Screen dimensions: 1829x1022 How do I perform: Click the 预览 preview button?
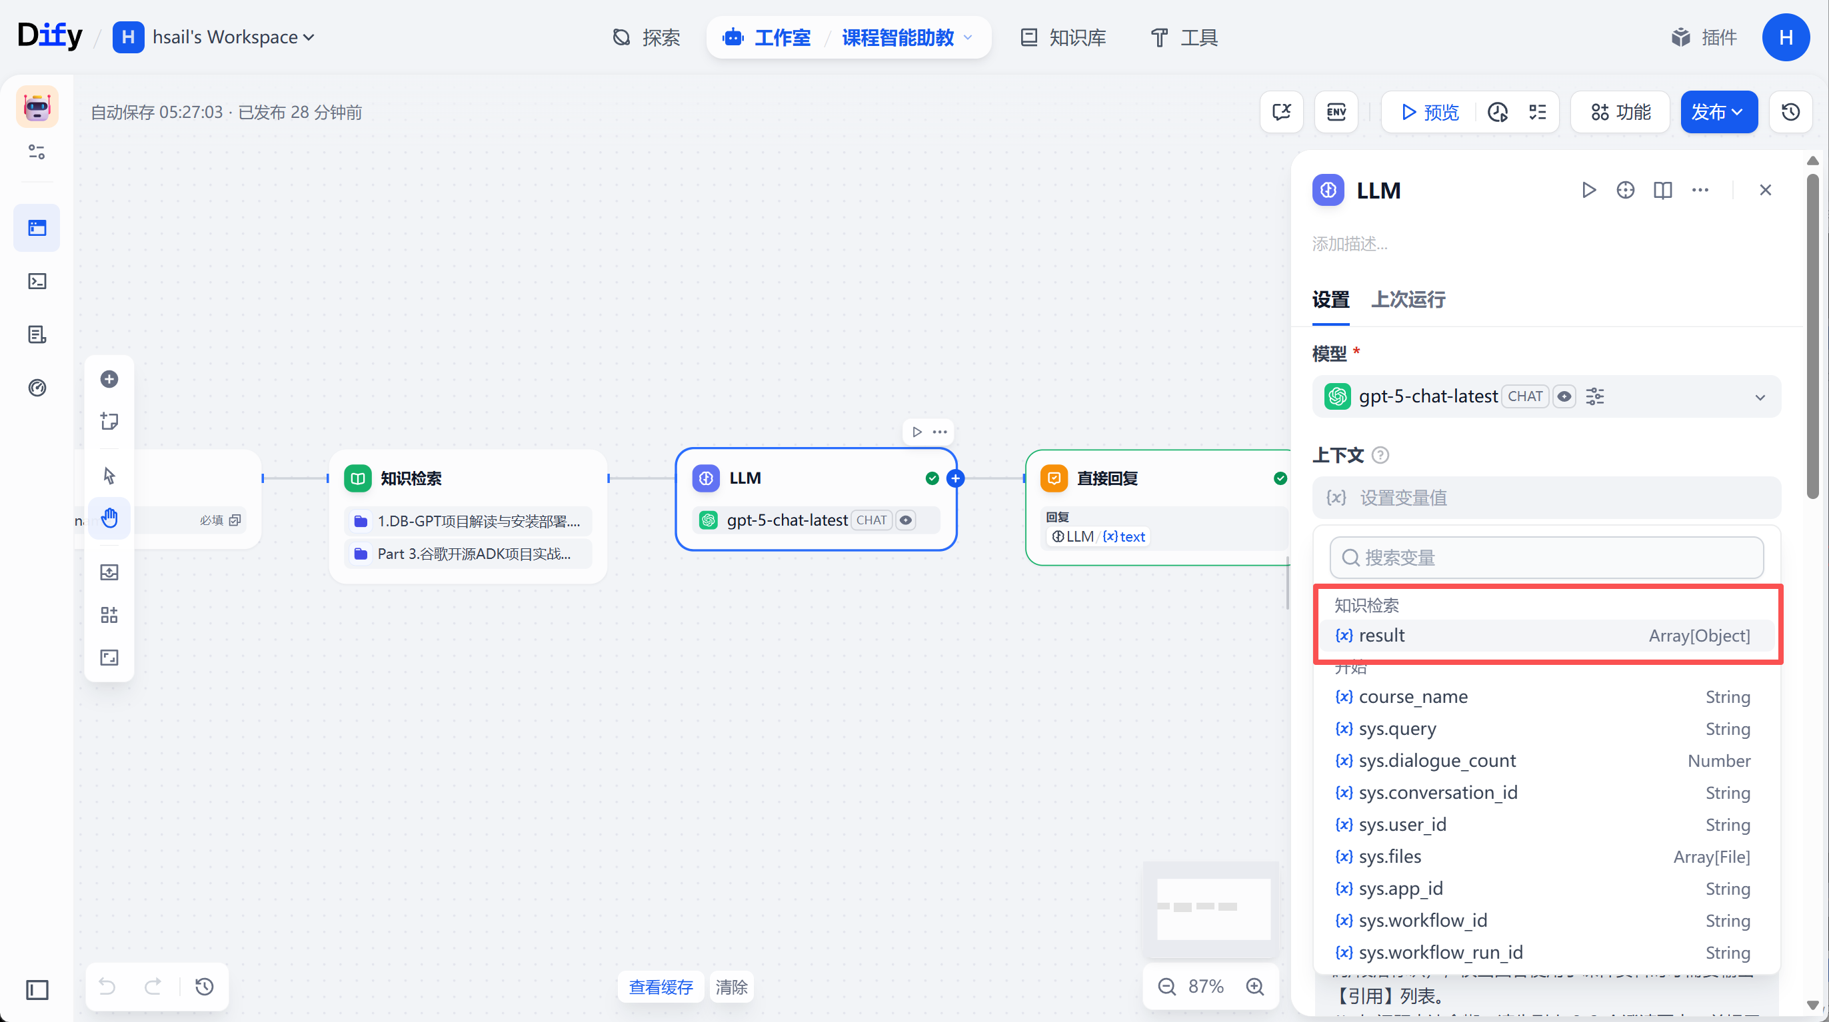pos(1429,112)
